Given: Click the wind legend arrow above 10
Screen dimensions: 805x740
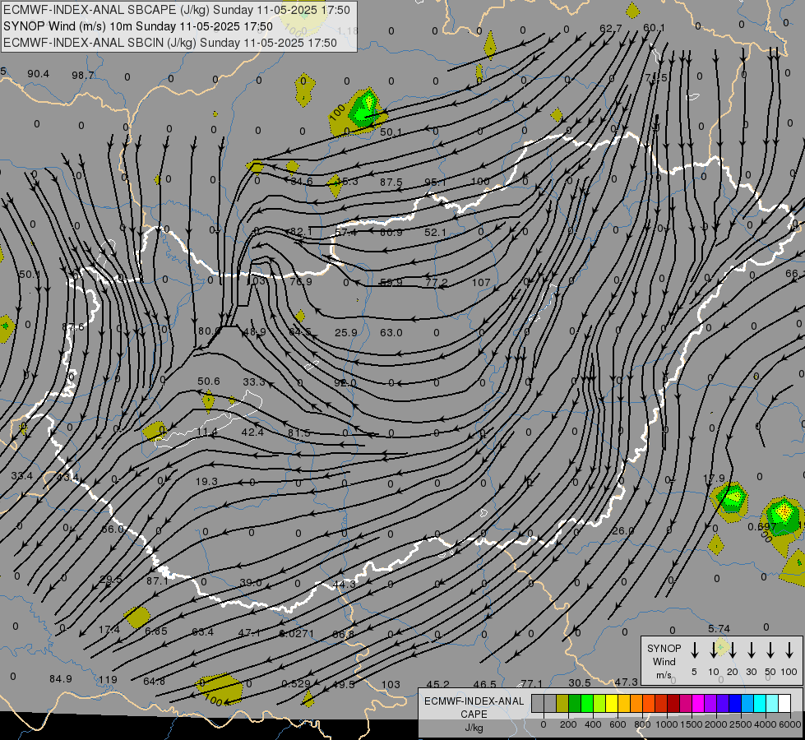Looking at the screenshot, I should click(x=714, y=650).
